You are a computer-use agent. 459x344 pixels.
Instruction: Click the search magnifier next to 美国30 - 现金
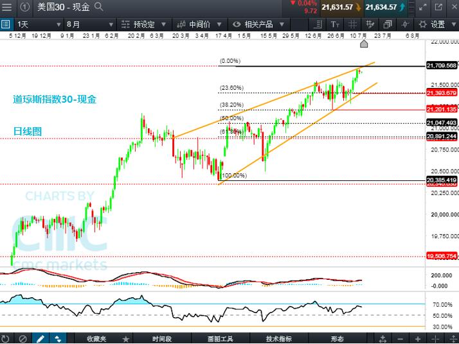(100, 8)
